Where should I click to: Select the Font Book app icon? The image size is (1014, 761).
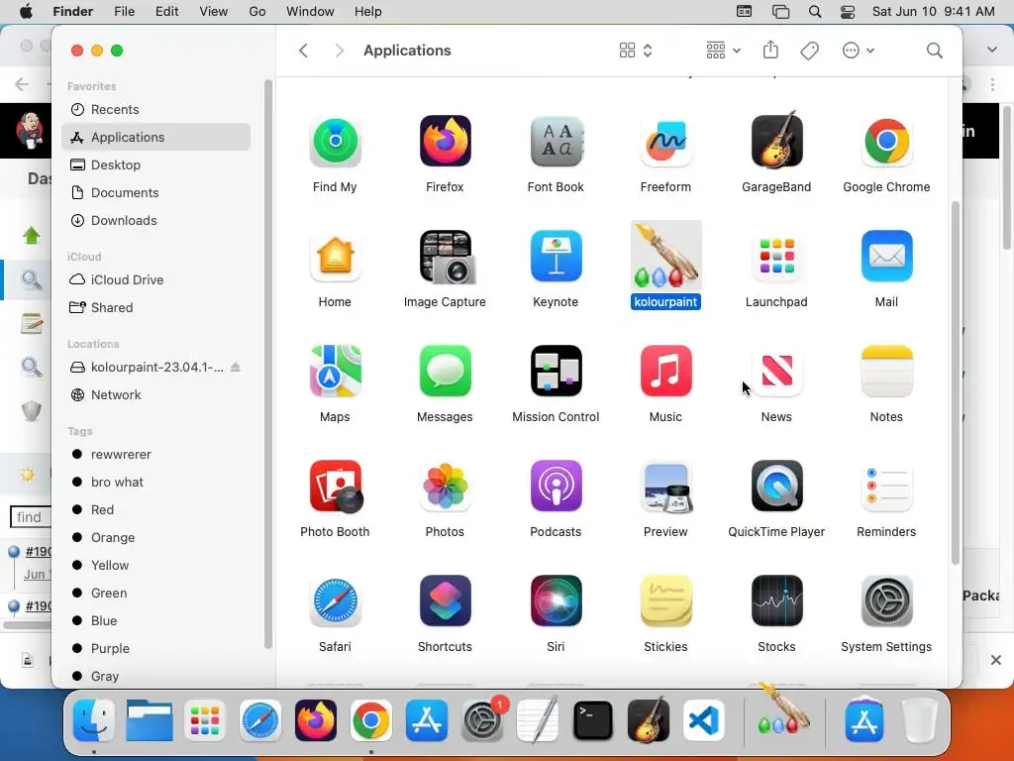tap(556, 141)
